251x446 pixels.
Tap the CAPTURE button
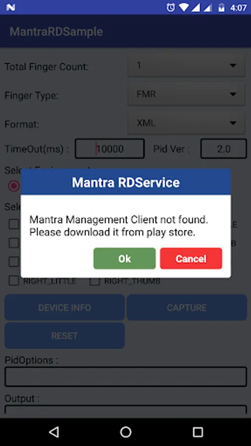tap(187, 307)
